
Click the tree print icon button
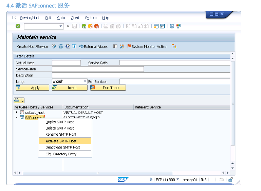coord(17,100)
